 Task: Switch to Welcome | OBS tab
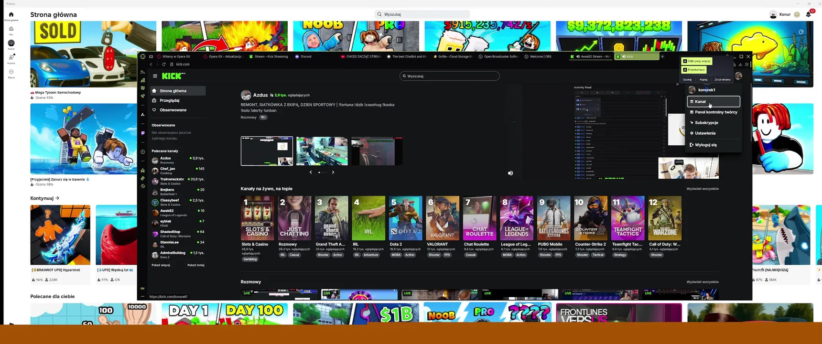[545, 56]
